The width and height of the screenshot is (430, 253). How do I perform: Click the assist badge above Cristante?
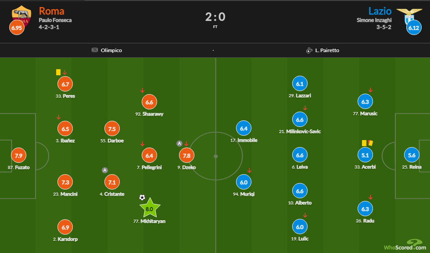tap(104, 170)
